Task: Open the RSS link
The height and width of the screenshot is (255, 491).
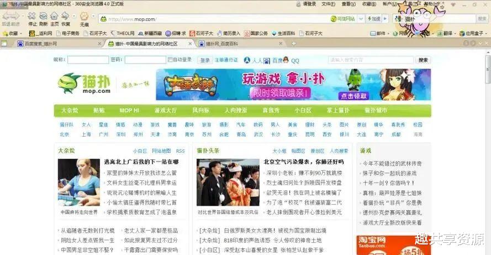Action: point(181,151)
